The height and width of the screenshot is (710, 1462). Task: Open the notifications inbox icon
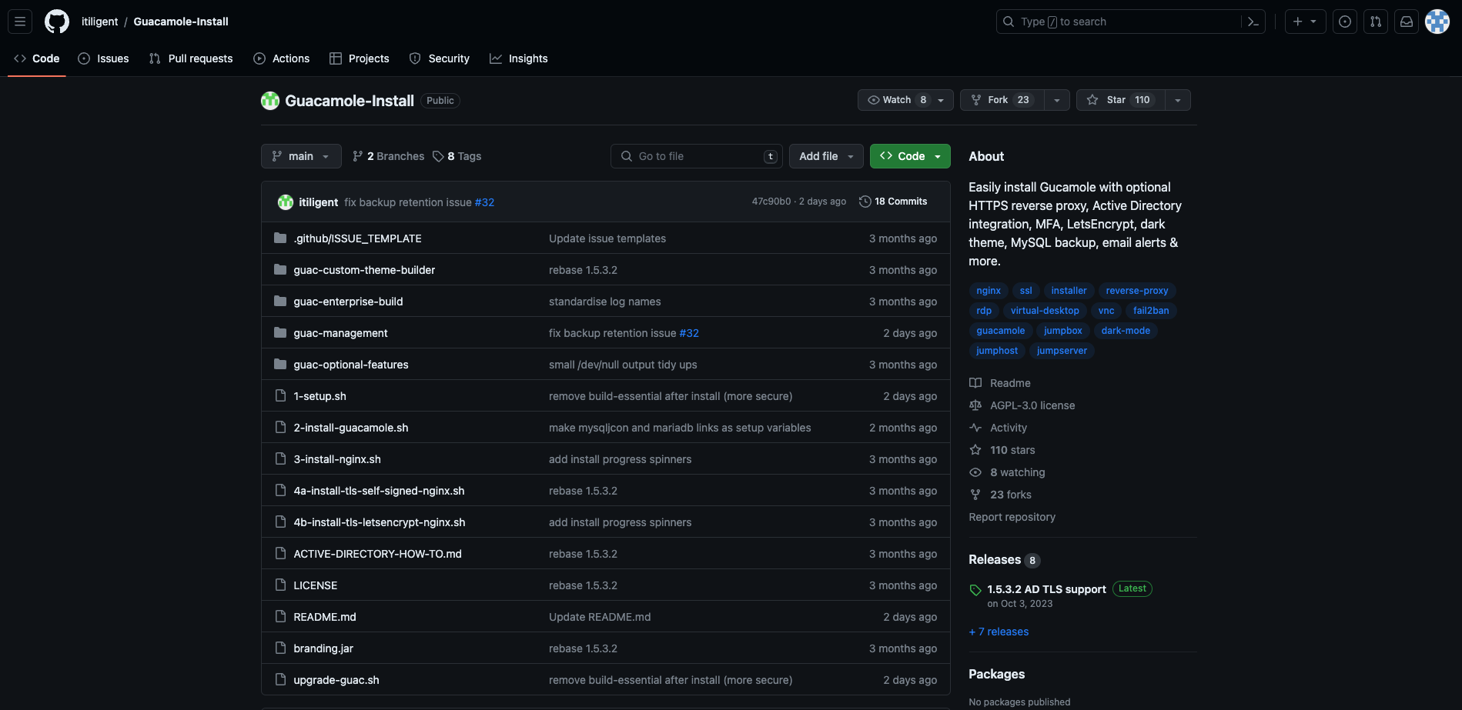click(x=1407, y=22)
